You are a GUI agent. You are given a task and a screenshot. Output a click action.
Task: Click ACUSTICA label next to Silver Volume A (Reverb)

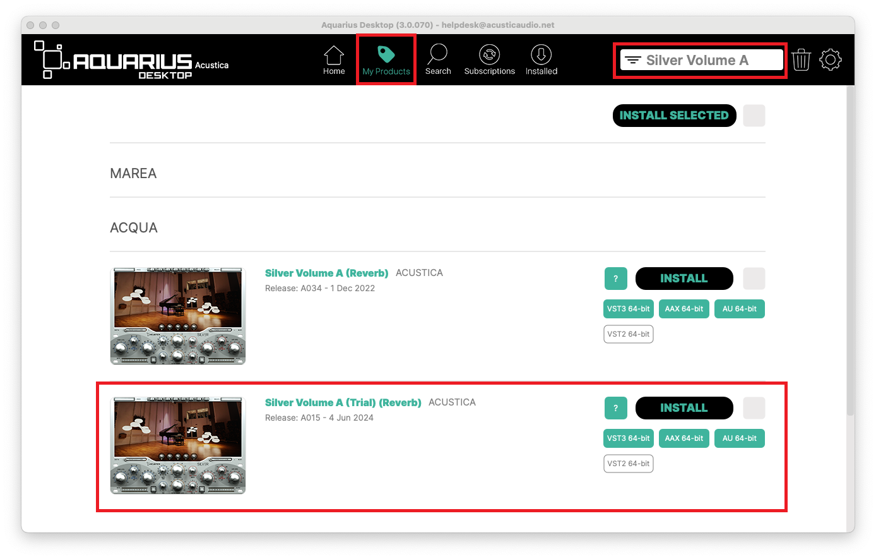click(419, 273)
